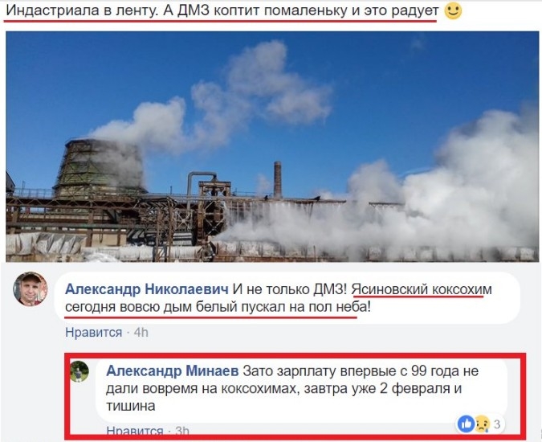Like Минаев's reply via Нравится
The image size is (542, 442).
tap(134, 431)
